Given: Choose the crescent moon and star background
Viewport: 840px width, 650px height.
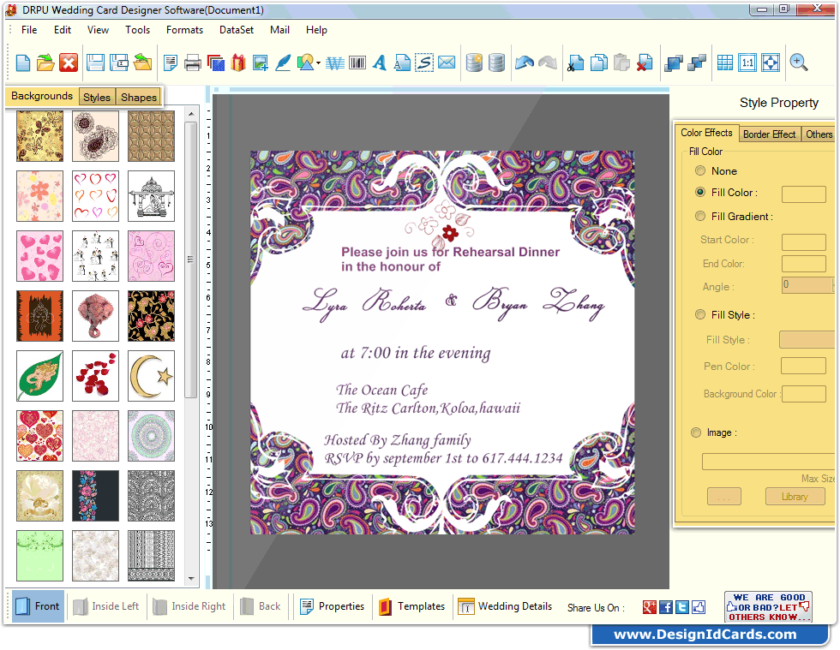Looking at the screenshot, I should pos(151,376).
